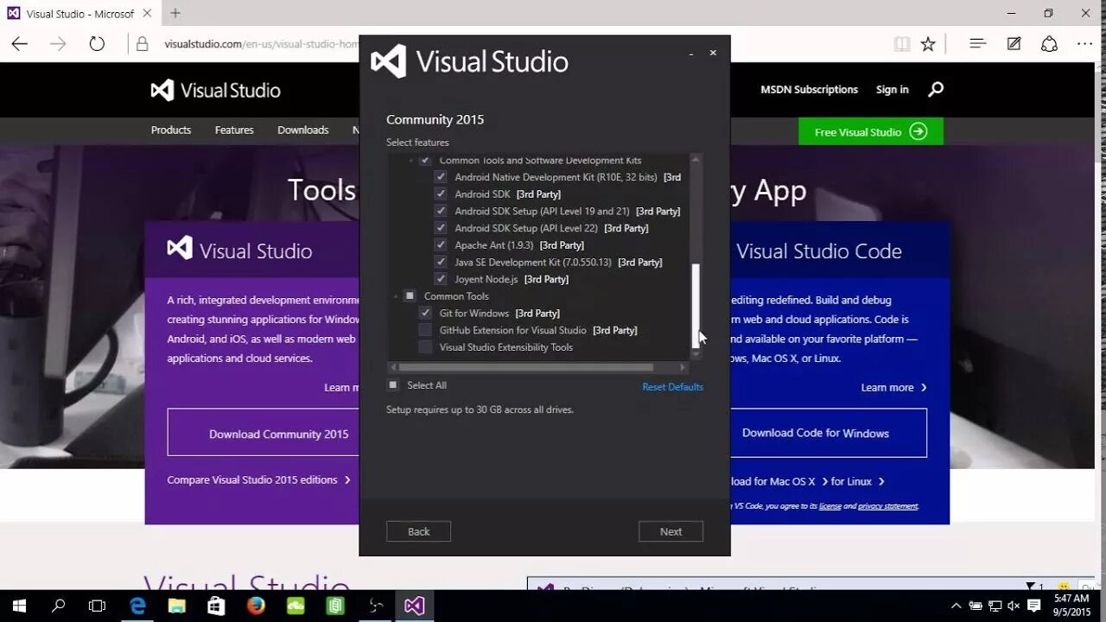Open Compare Visual Studio 2015 editions link
The image size is (1106, 622).
tap(259, 479)
